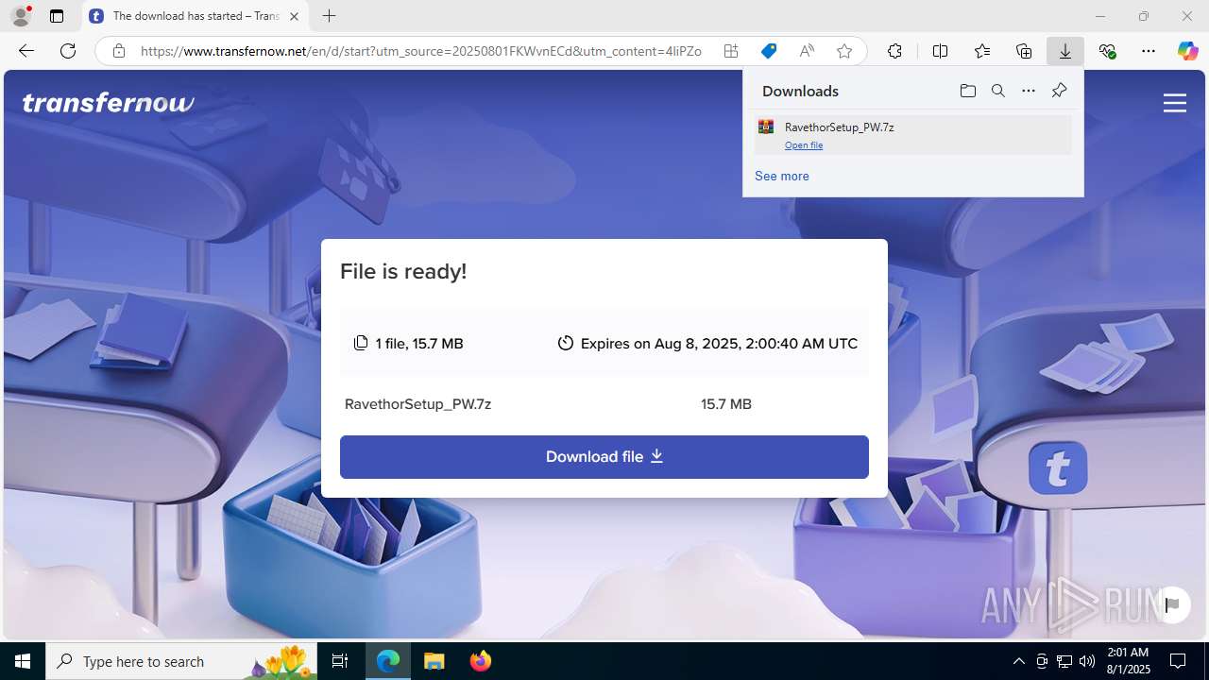The image size is (1209, 680).
Task: Open the transfernow hamburger menu
Action: (x=1175, y=103)
